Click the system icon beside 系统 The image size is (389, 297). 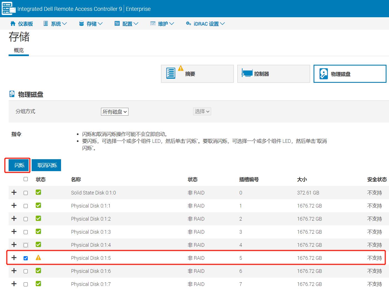(x=46, y=24)
